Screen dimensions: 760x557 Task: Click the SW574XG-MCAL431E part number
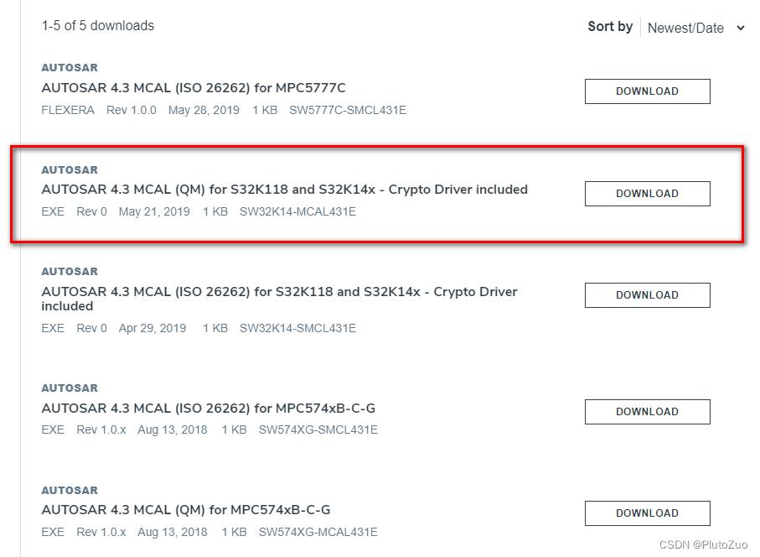[x=318, y=532]
